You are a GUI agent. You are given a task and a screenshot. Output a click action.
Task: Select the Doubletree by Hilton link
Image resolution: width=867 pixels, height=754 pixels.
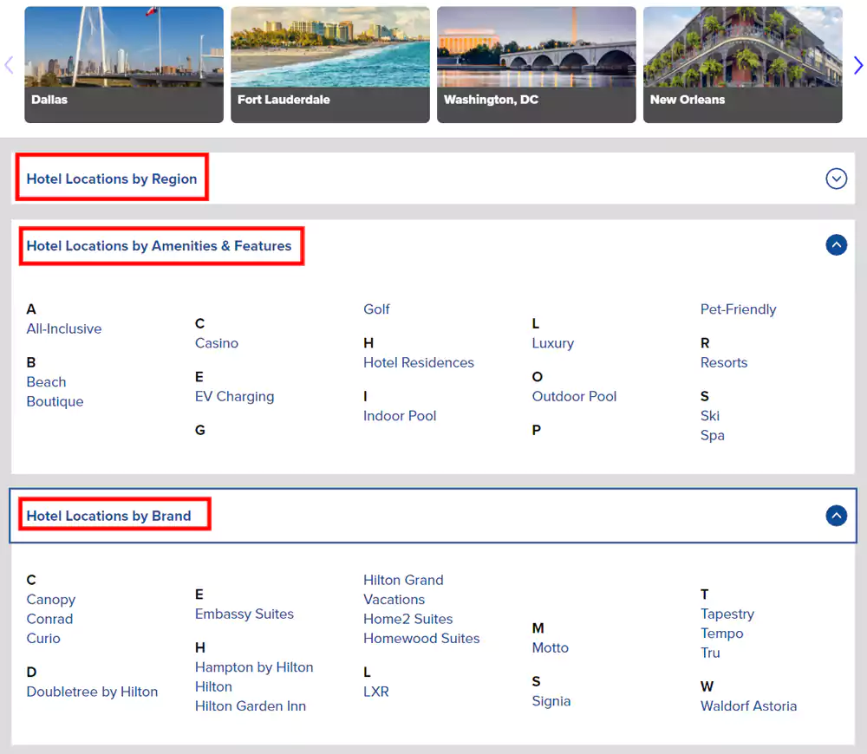tap(92, 692)
